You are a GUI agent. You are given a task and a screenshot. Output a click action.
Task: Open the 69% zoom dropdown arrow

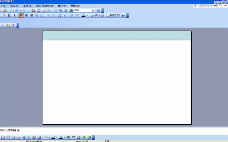click(x=93, y=11)
